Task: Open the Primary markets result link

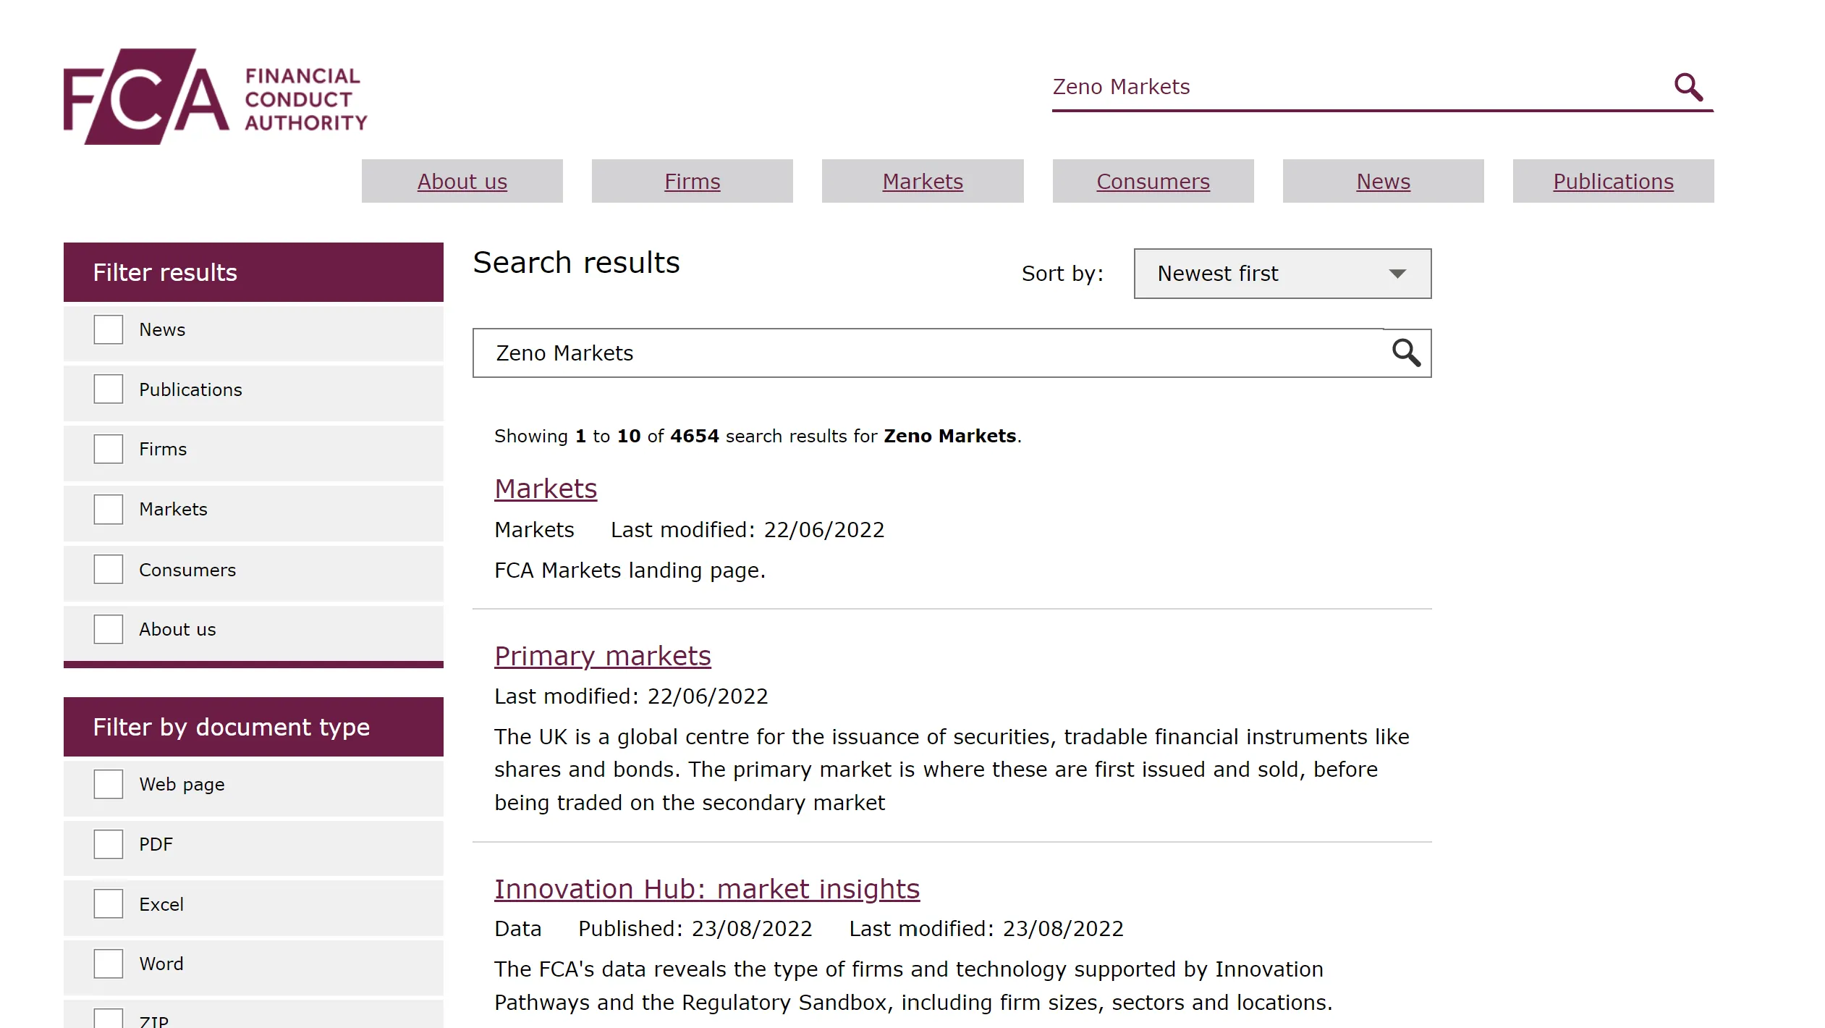Action: [603, 656]
